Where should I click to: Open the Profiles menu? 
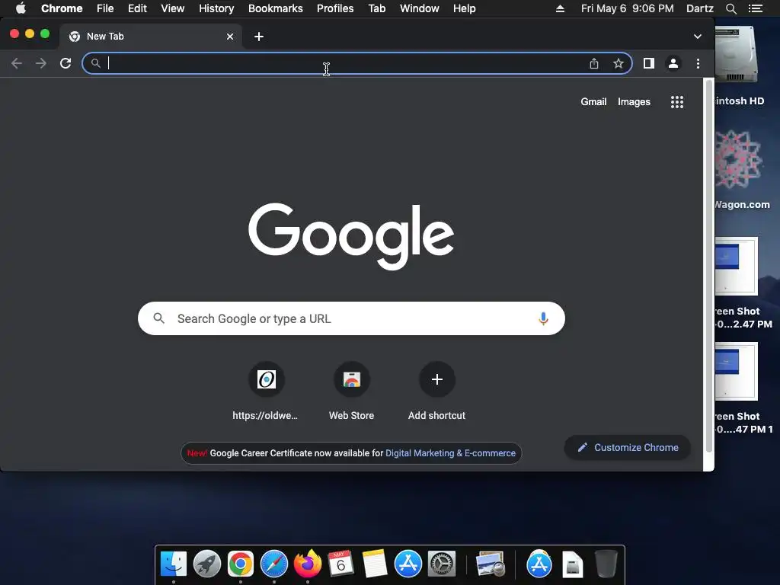(x=335, y=8)
